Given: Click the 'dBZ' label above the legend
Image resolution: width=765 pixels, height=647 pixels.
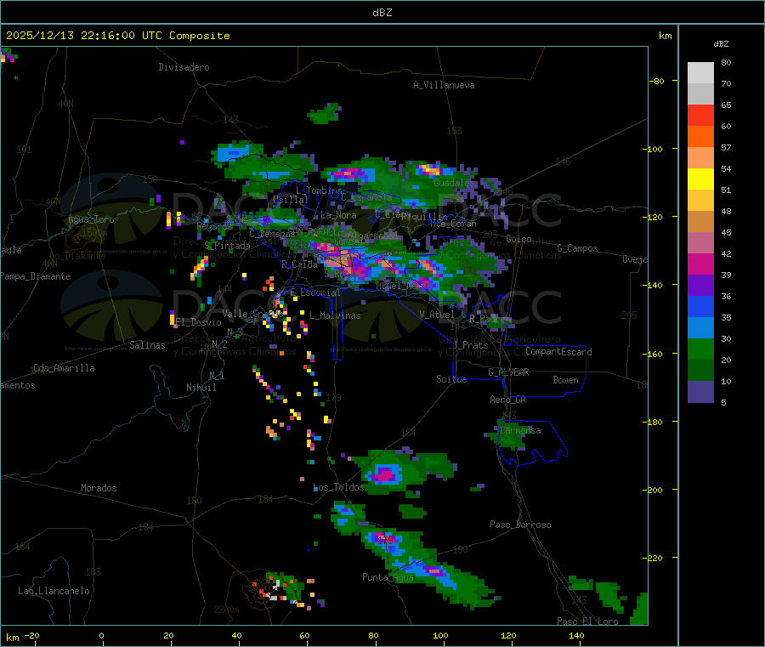Looking at the screenshot, I should point(721,44).
